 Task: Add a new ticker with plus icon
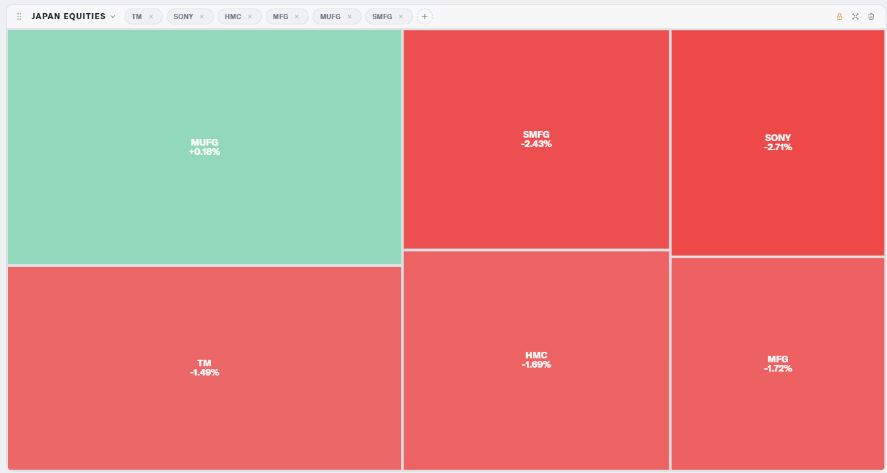pyautogui.click(x=425, y=16)
